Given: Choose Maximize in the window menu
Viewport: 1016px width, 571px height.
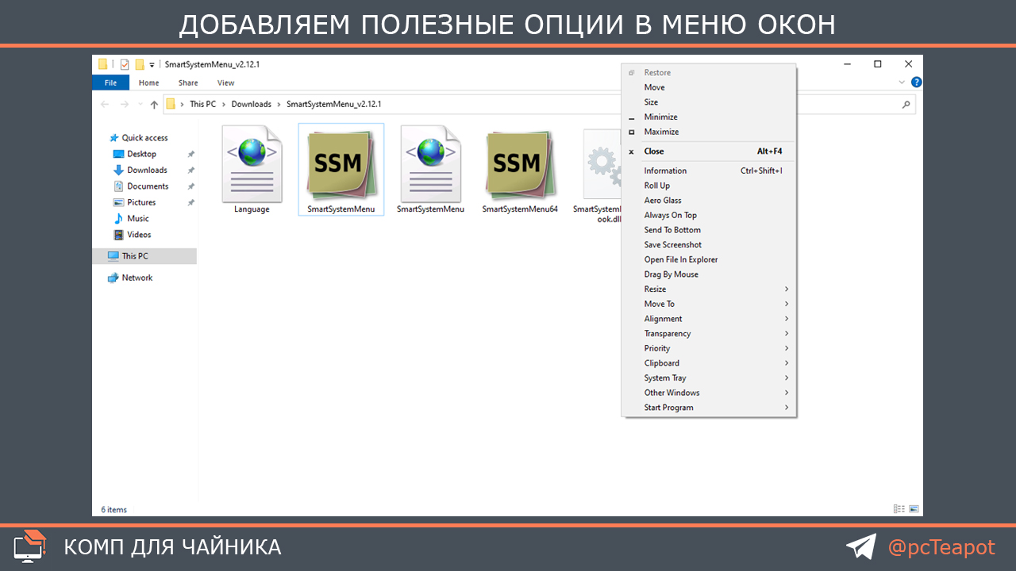Looking at the screenshot, I should pyautogui.click(x=709, y=132).
